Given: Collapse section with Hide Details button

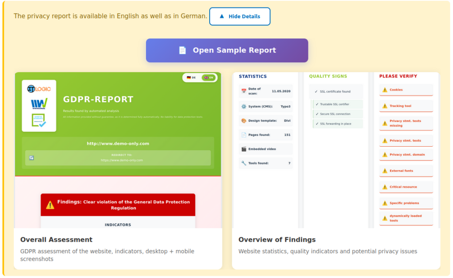Looking at the screenshot, I should click(239, 16).
